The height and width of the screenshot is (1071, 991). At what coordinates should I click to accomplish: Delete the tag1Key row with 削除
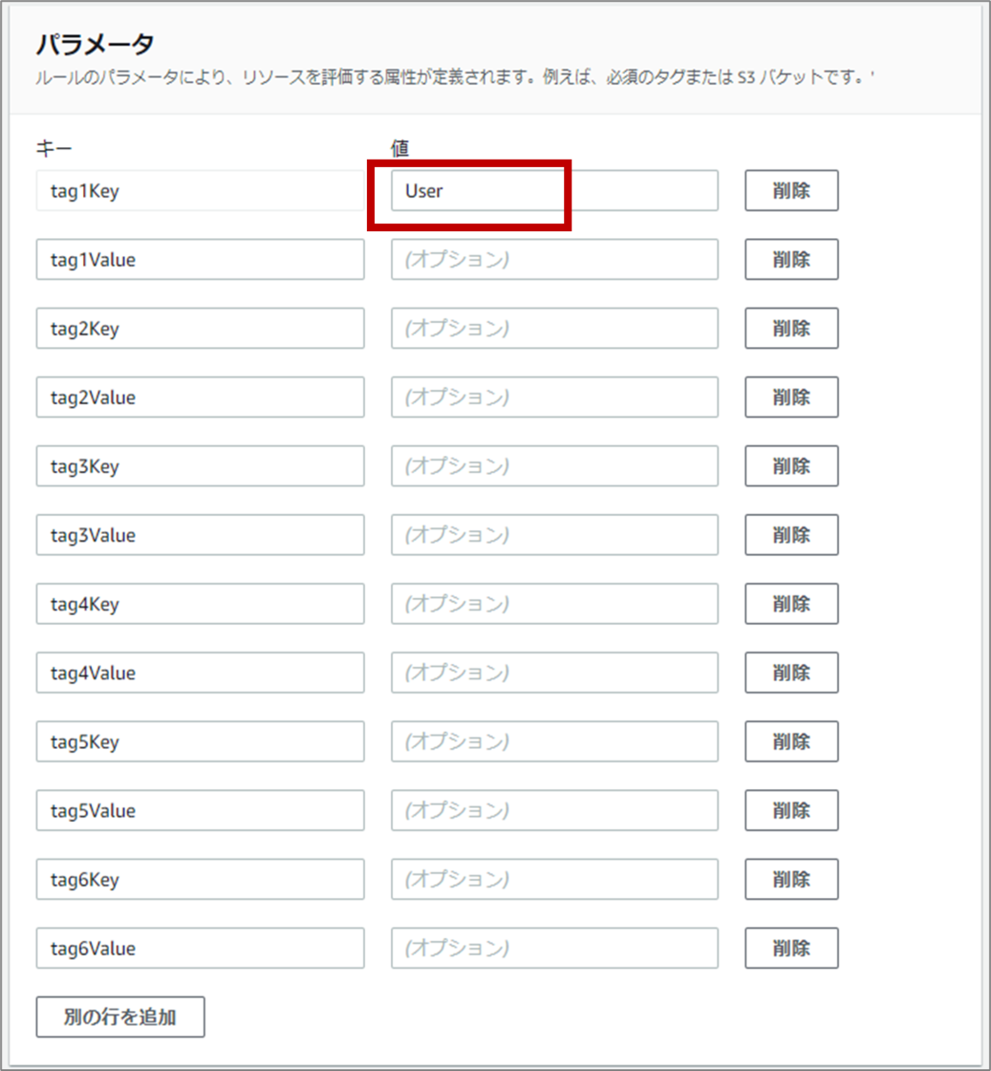point(792,191)
